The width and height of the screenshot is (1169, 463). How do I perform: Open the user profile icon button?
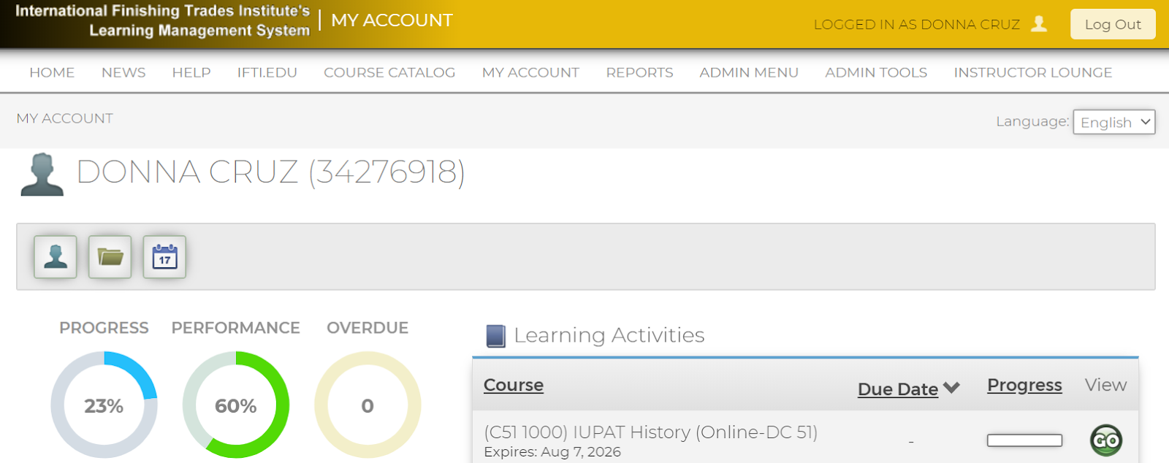coord(56,257)
